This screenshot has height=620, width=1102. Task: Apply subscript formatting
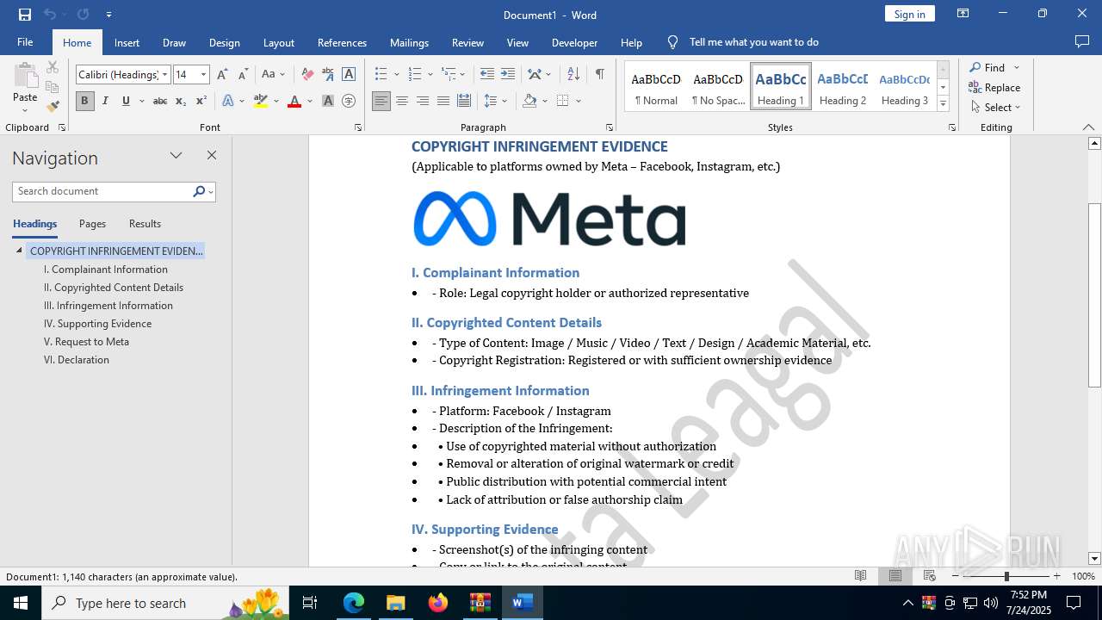click(181, 102)
